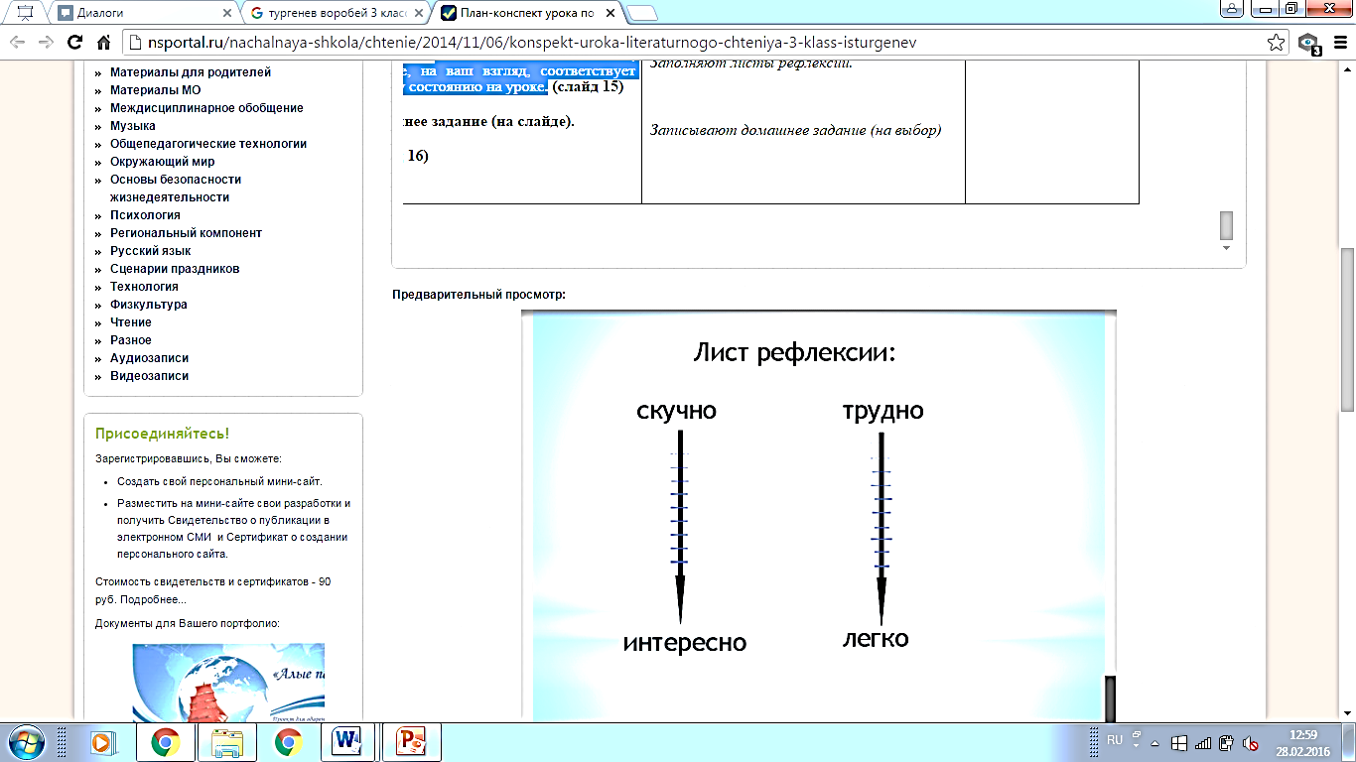
Task: Click the browser forward arrow
Action: click(x=46, y=43)
